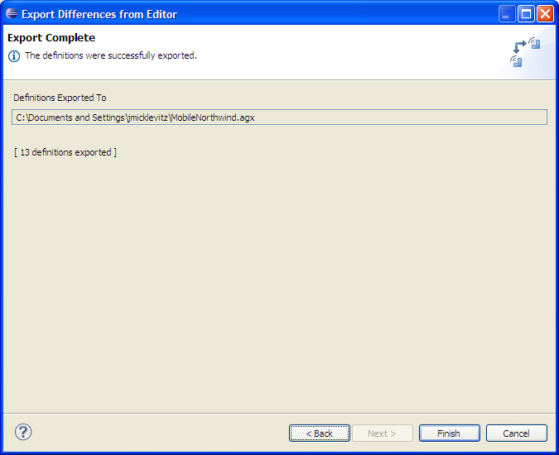Click the 'Definitions Exported To' label
This screenshot has height=455, width=559.
click(x=60, y=98)
